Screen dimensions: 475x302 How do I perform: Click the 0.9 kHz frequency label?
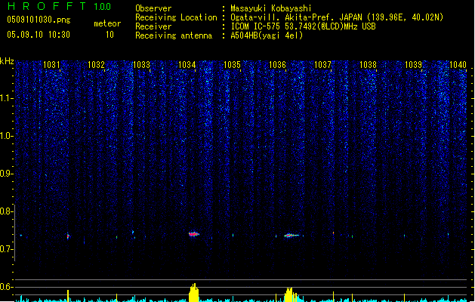pos(6,173)
